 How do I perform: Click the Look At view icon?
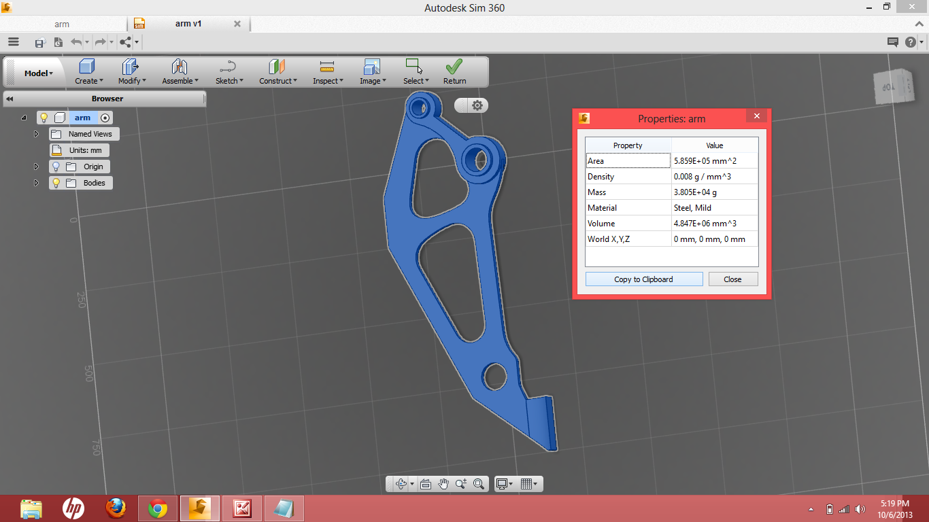[426, 484]
